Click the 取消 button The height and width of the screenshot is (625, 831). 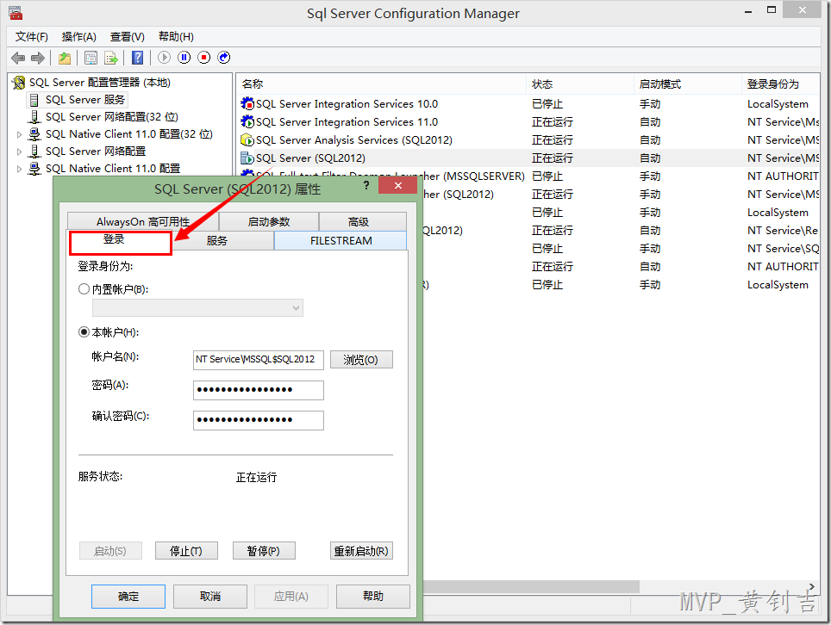click(210, 597)
